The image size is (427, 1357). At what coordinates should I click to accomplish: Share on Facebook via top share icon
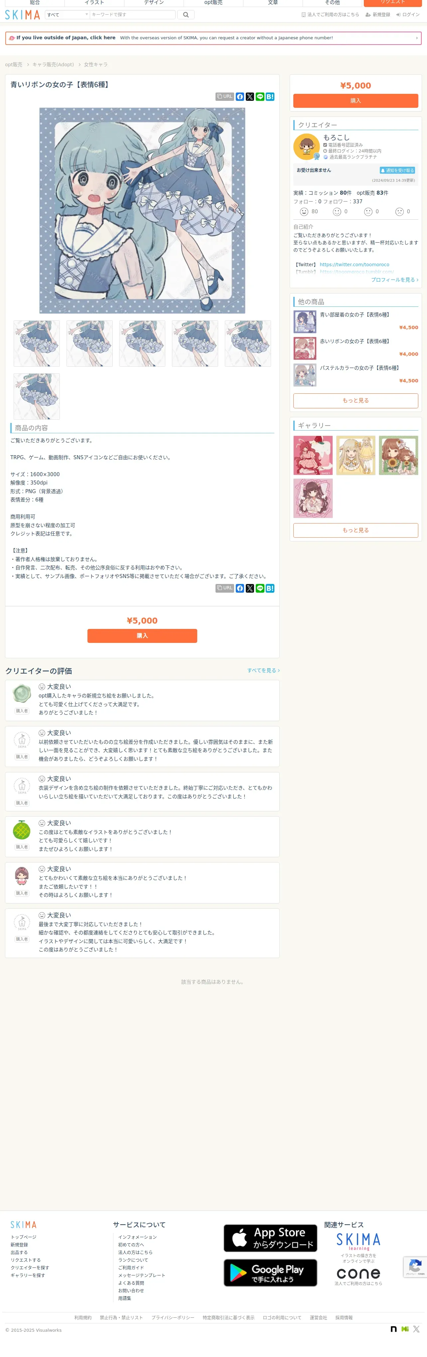point(240,97)
